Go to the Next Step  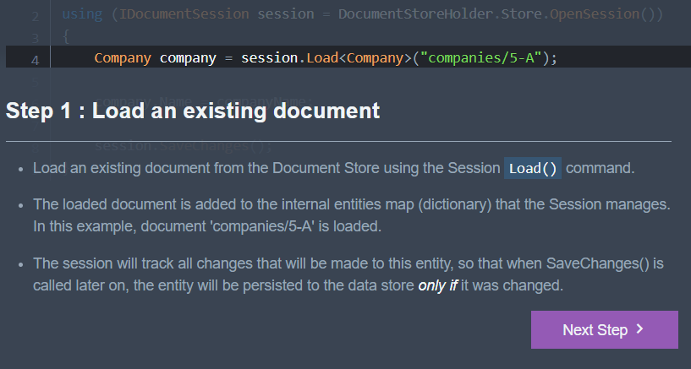coord(604,330)
